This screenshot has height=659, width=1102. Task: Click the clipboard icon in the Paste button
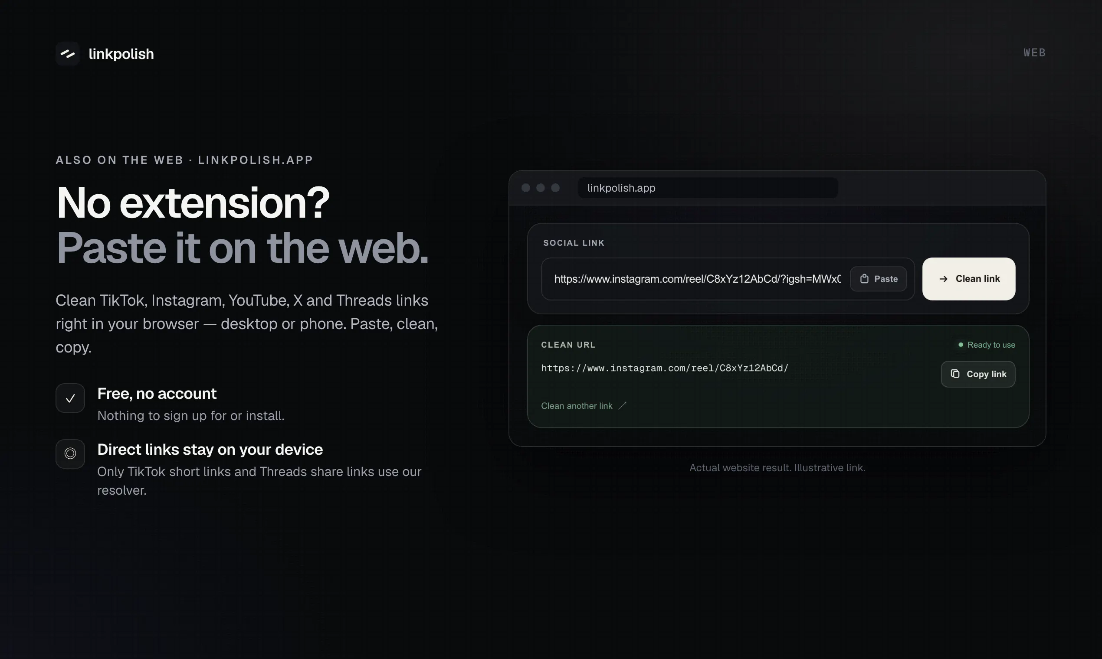pyautogui.click(x=864, y=279)
